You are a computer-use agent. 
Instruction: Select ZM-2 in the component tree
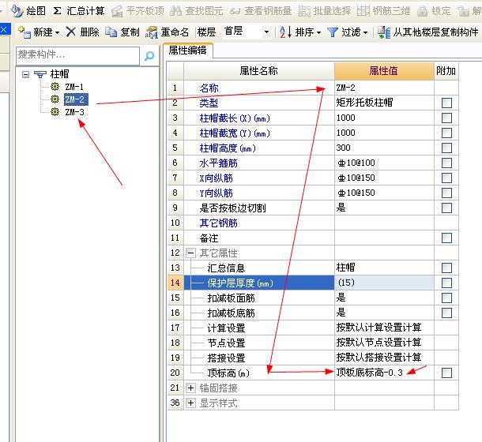(76, 99)
